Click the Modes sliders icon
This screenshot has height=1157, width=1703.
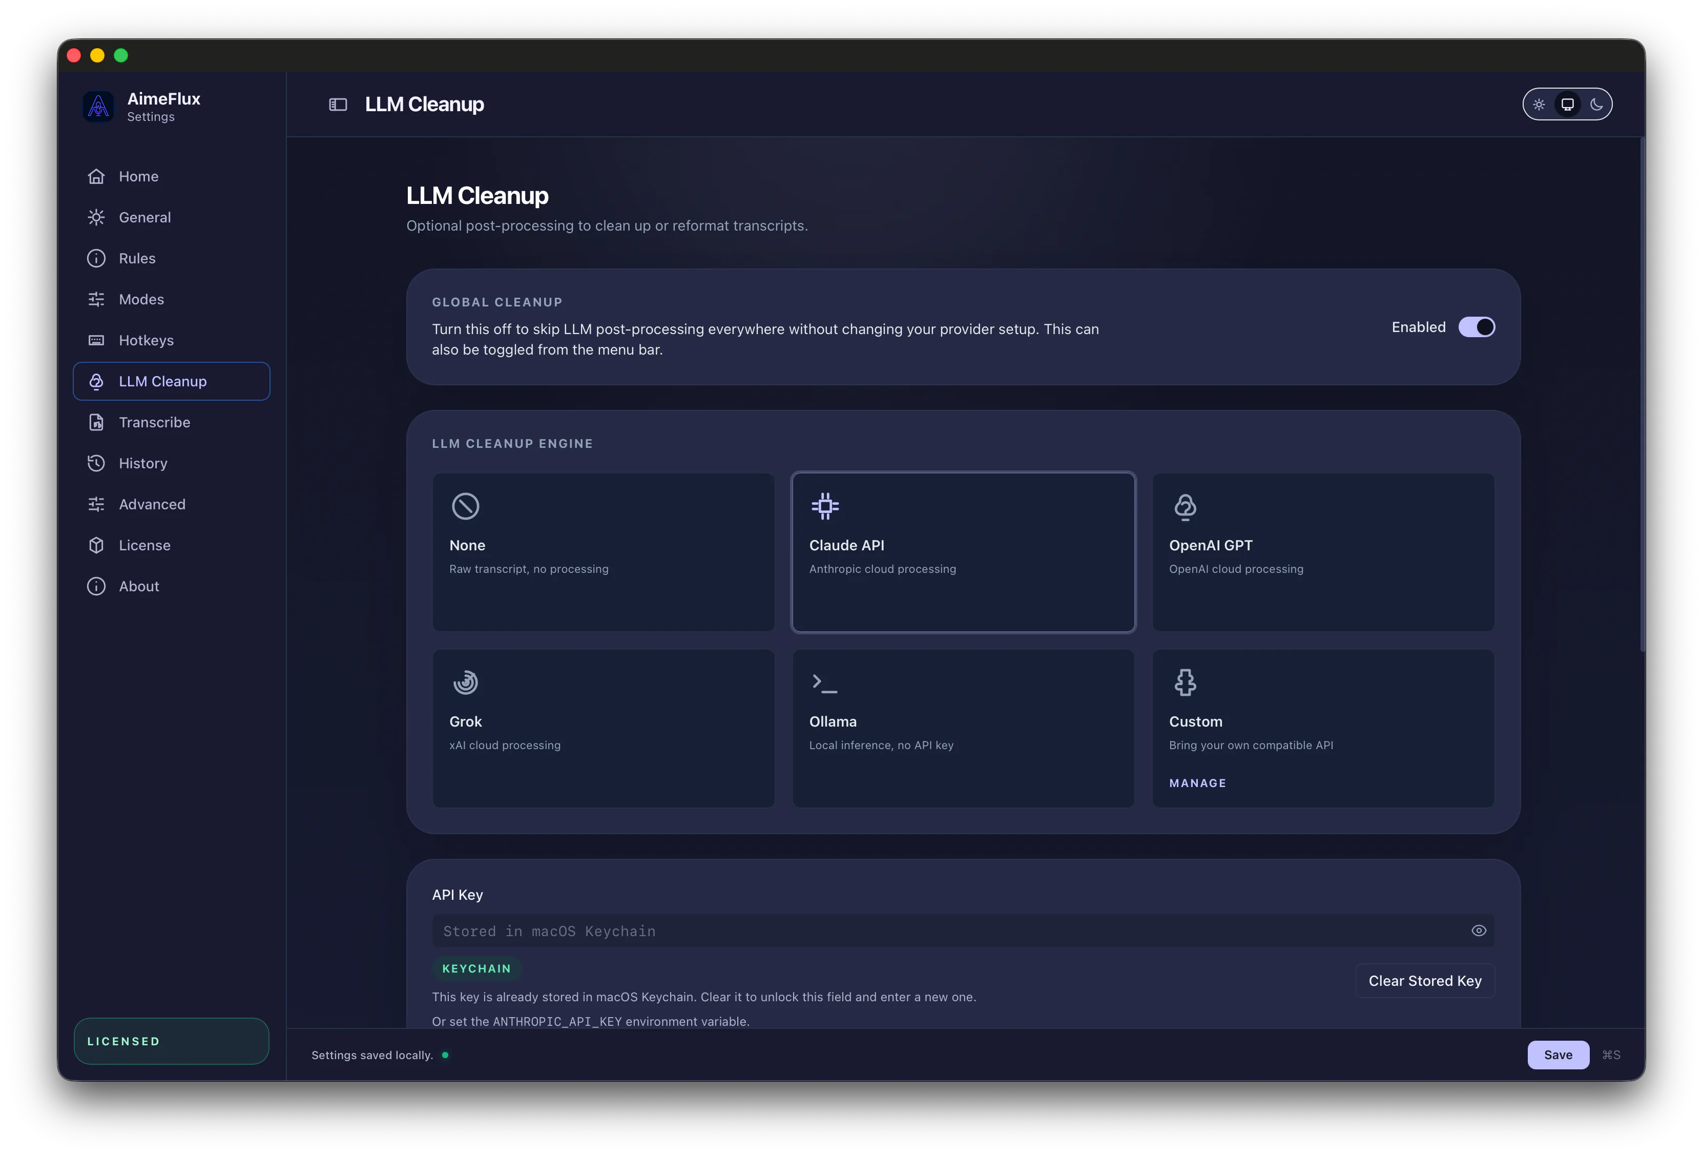pyautogui.click(x=96, y=300)
